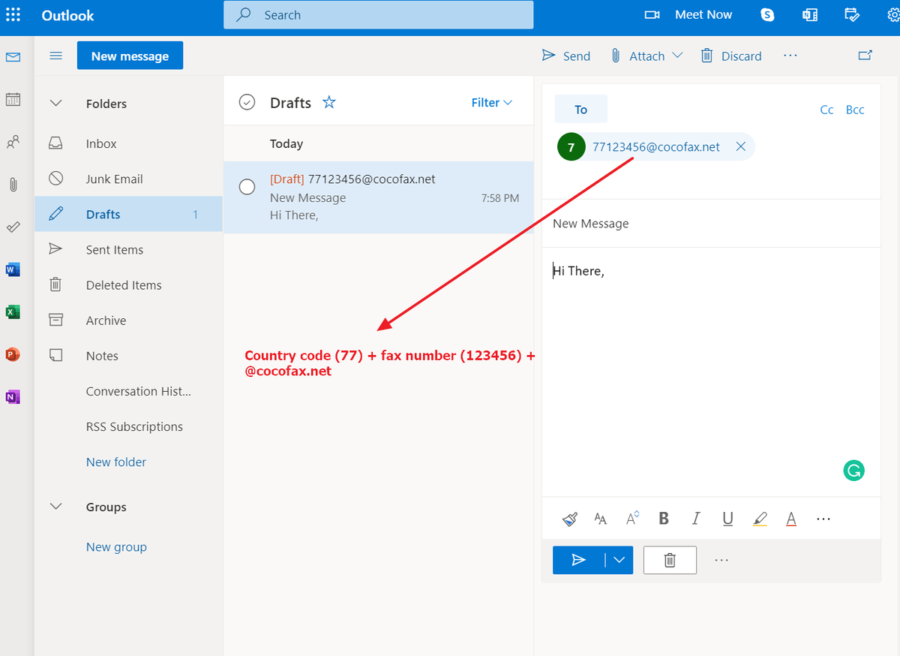Screen dimensions: 900x656
Task: Click New folder link
Action: tap(116, 462)
